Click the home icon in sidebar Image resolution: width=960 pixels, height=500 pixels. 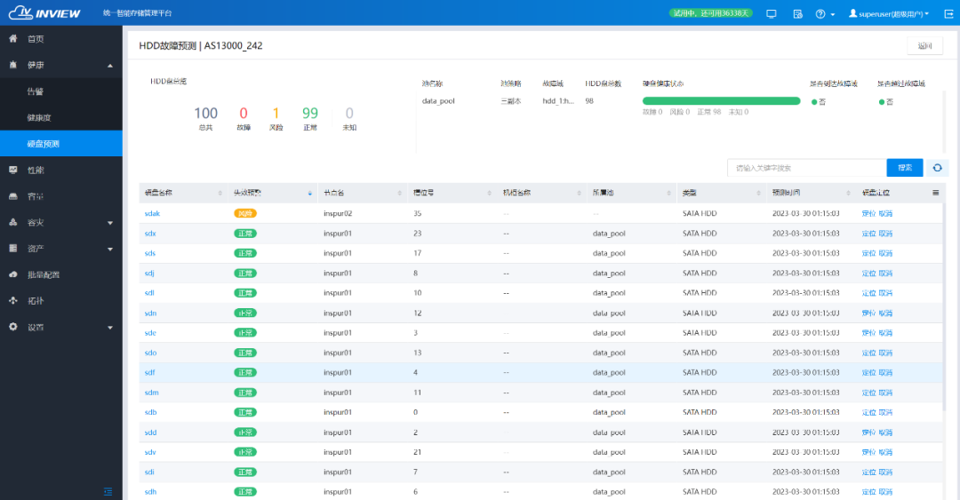[x=12, y=38]
